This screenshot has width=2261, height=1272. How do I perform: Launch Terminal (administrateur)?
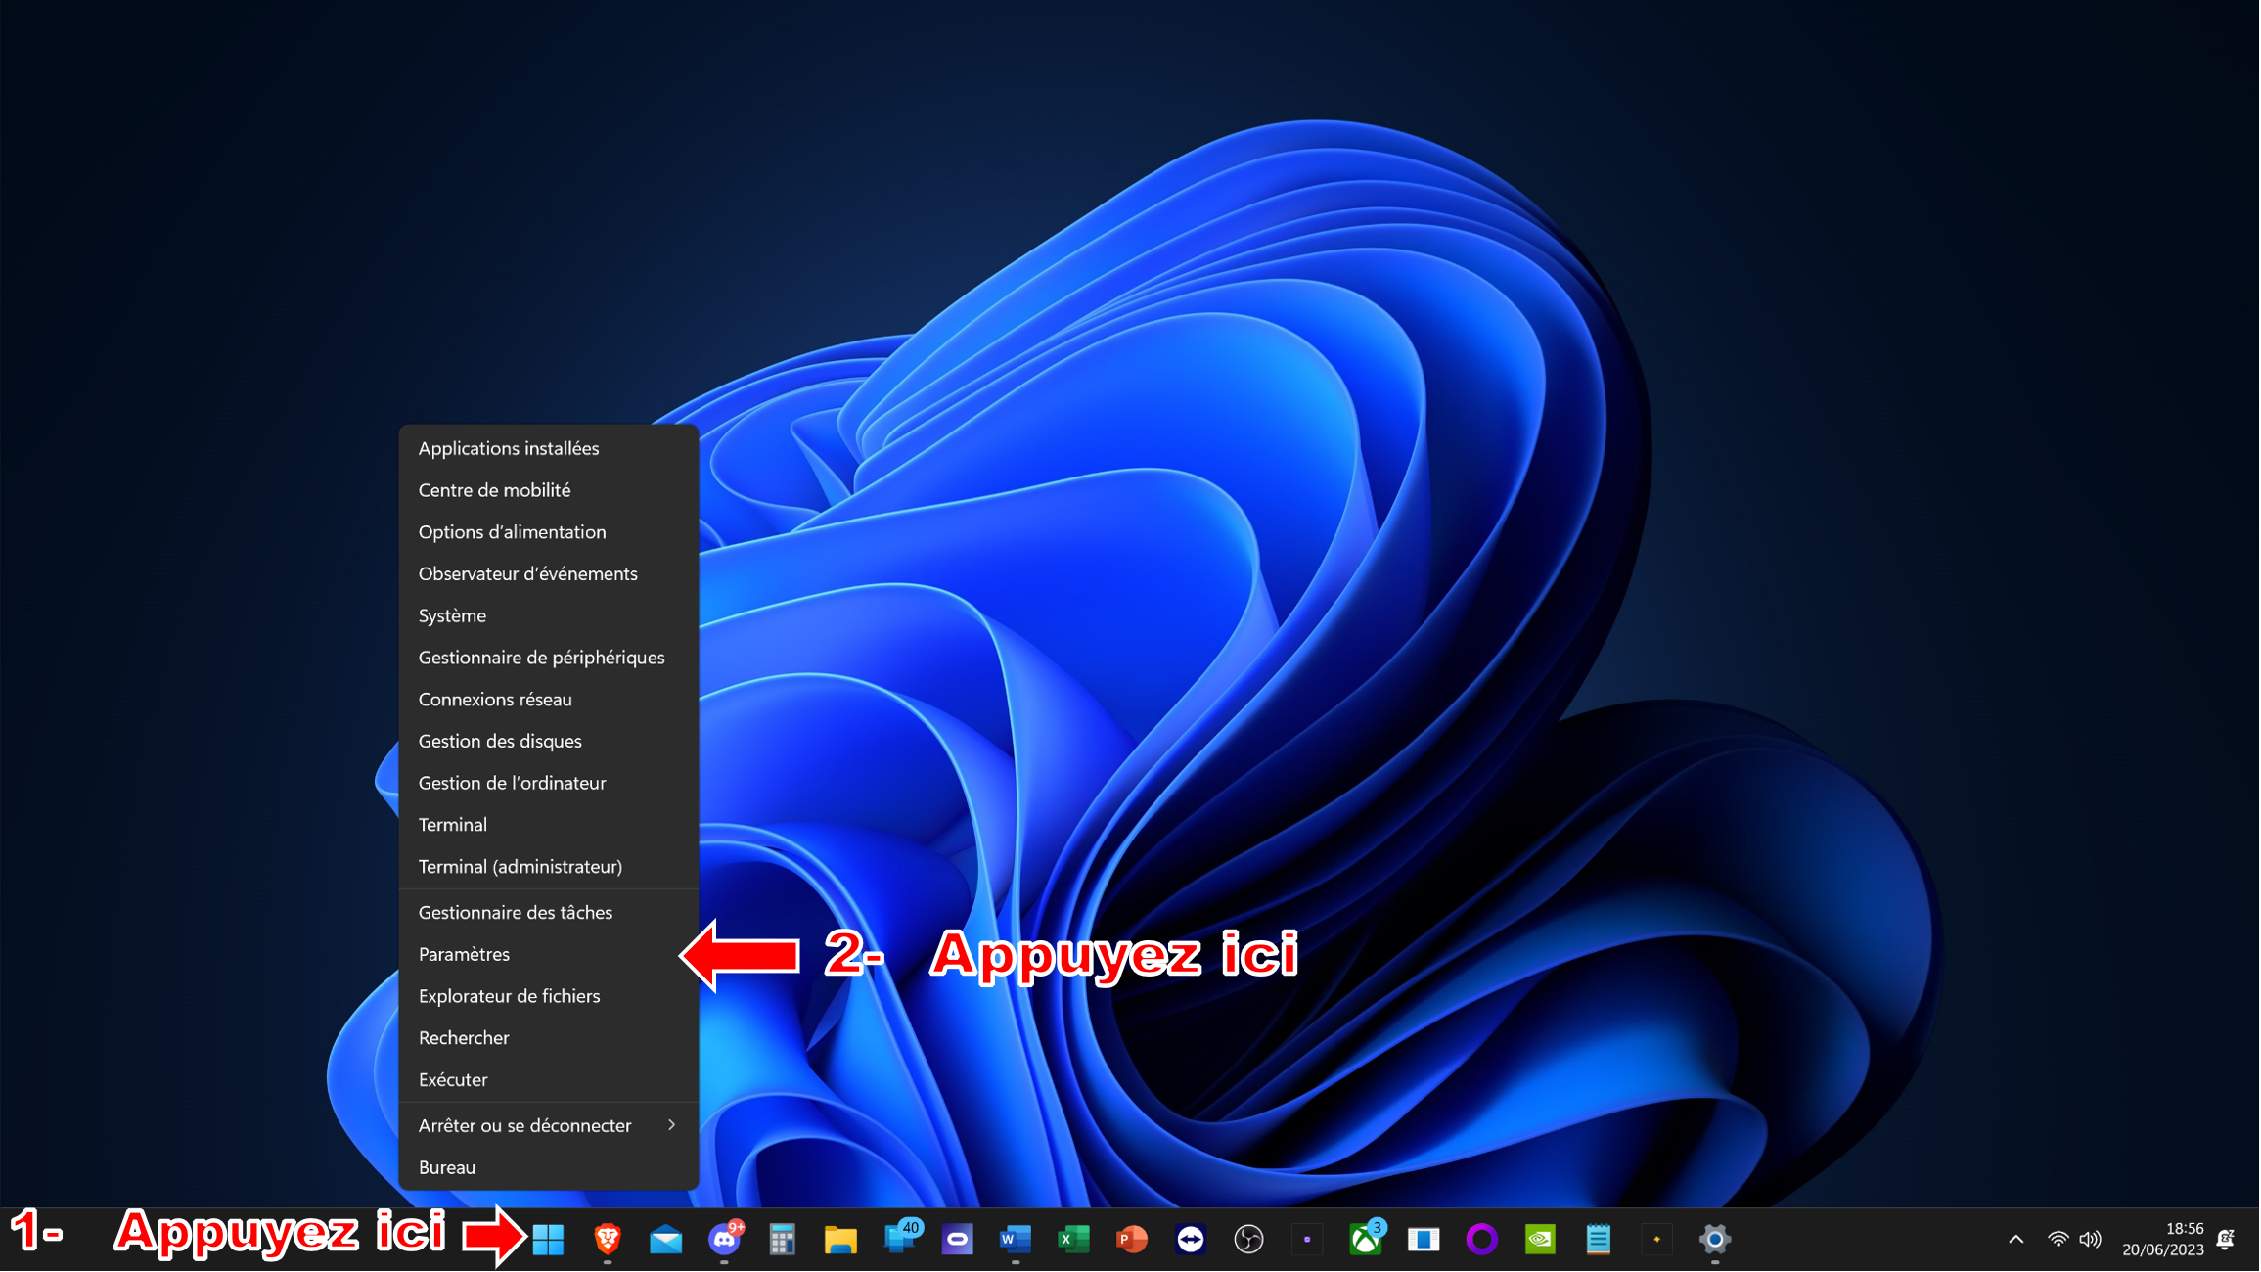pyautogui.click(x=549, y=867)
